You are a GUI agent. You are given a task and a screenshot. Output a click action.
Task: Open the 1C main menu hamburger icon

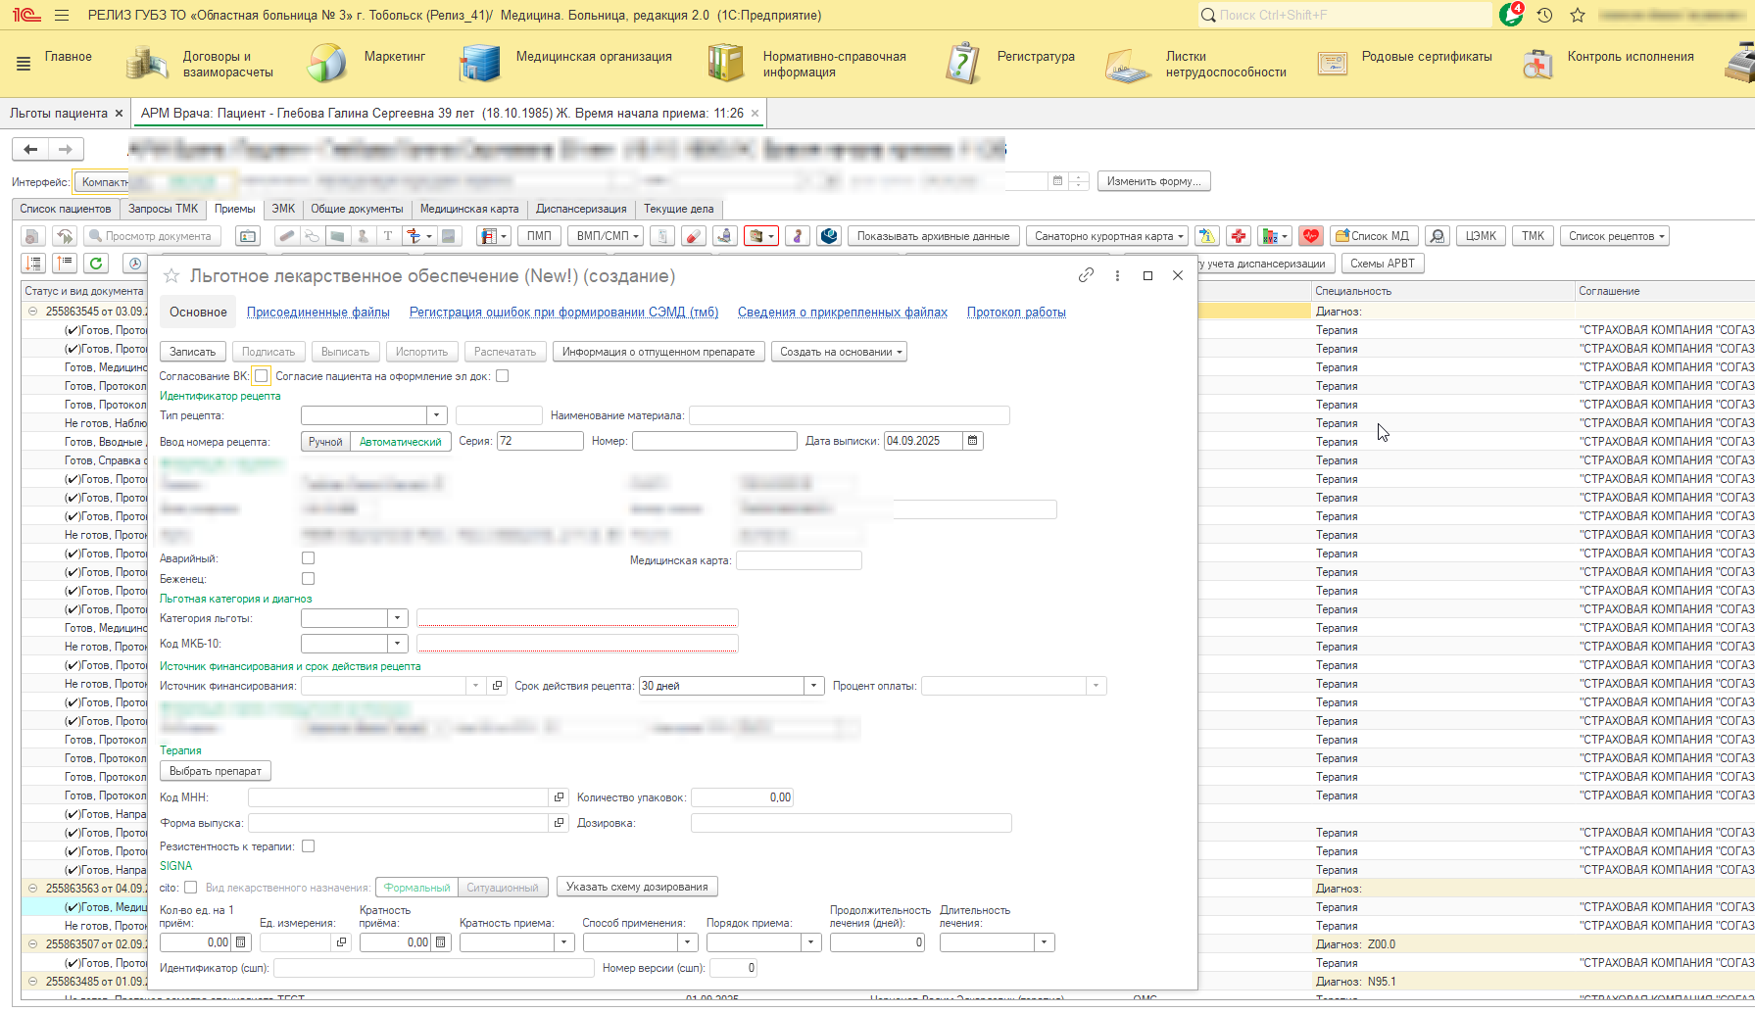click(62, 16)
